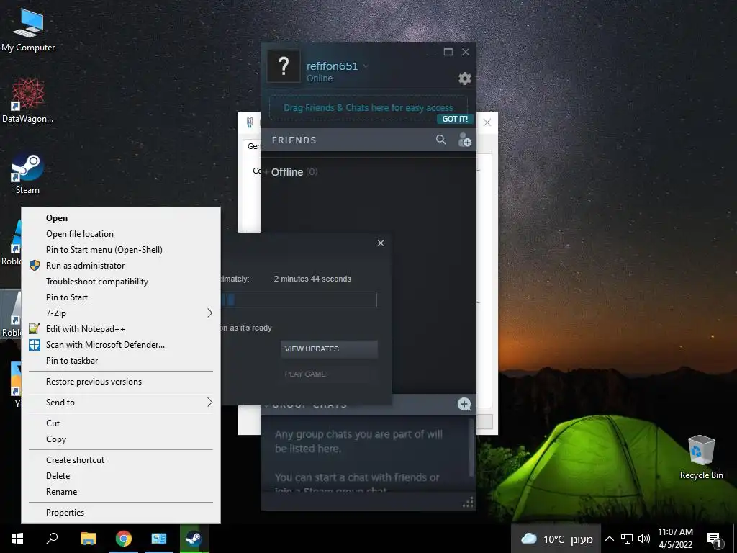Open the Recycle Bin on the desktop
Image resolution: width=737 pixels, height=553 pixels.
coord(701,457)
